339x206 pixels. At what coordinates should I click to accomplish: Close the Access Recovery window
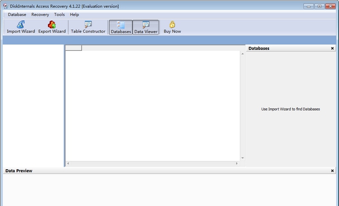(x=330, y=6)
